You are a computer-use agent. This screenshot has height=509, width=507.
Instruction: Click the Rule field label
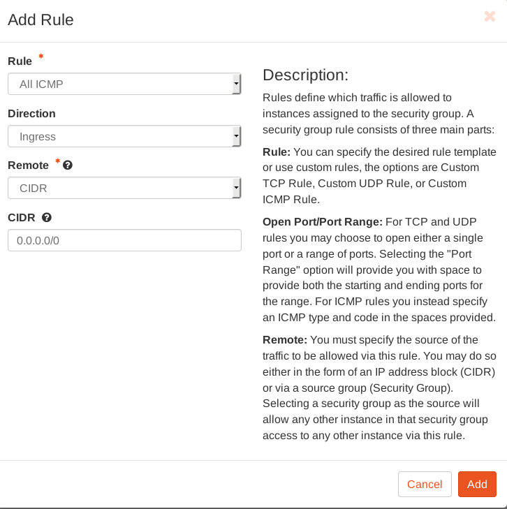20,61
